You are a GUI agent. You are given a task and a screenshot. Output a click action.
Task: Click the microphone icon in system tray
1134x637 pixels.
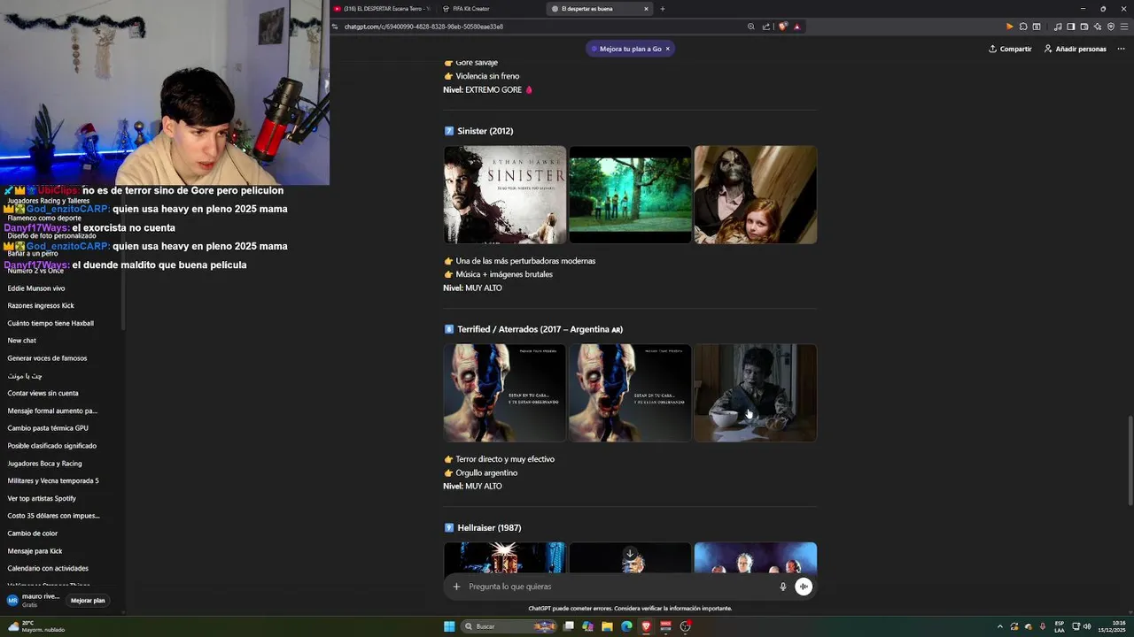tap(1043, 626)
